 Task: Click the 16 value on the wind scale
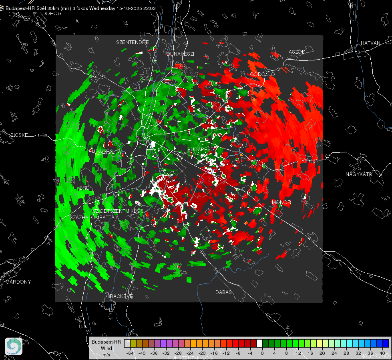pyautogui.click(x=310, y=353)
